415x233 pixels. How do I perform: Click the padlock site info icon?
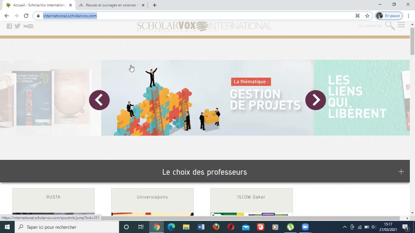click(x=38, y=16)
